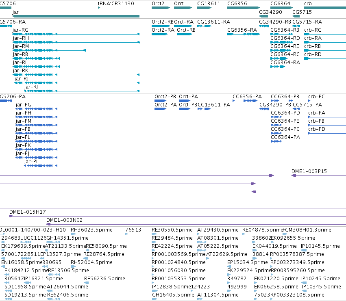
Task: Select EST EP15034.3prime
Action: click(228, 266)
